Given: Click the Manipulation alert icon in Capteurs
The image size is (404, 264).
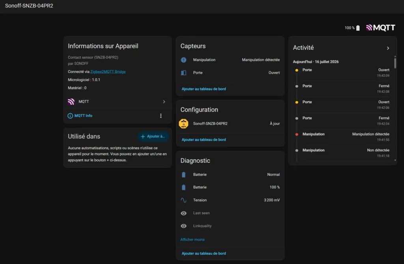Looking at the screenshot, I should tap(183, 60).
